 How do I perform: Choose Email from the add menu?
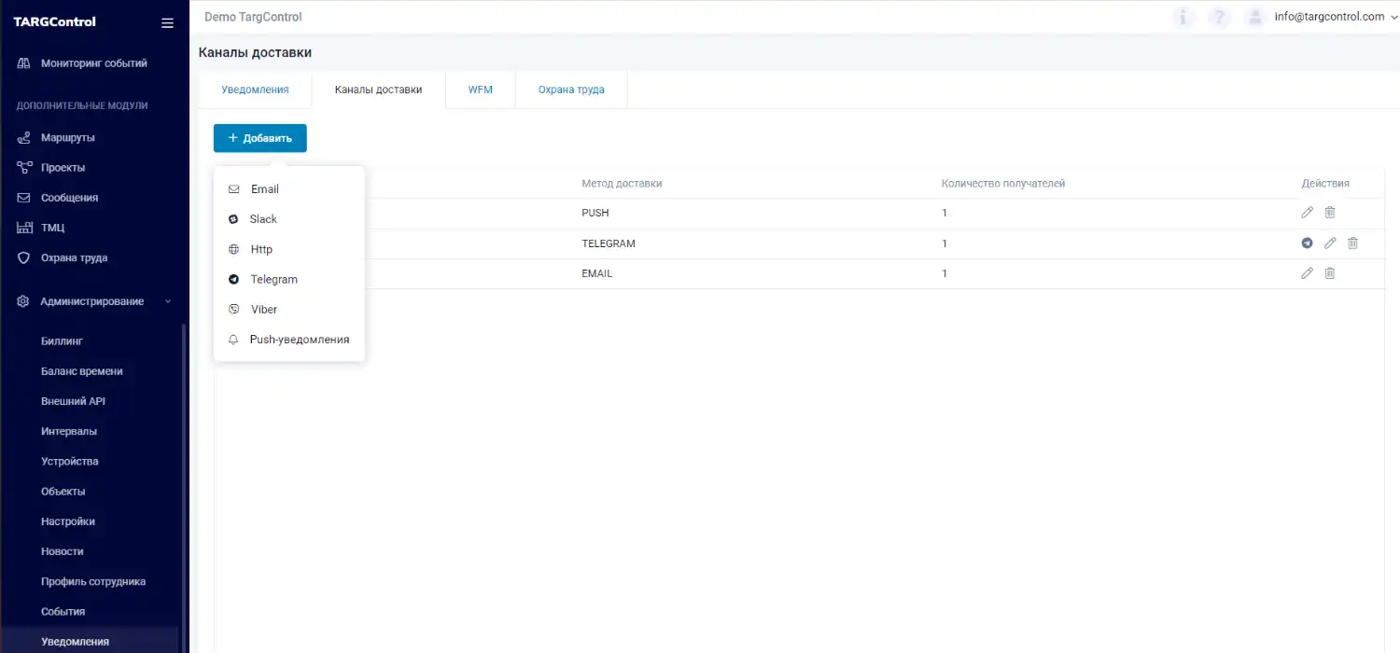[x=288, y=189]
